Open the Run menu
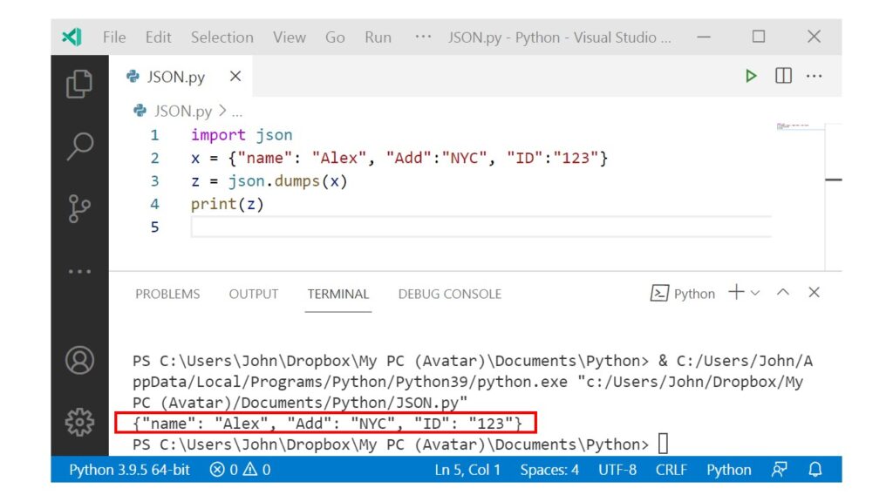893x502 pixels. click(378, 37)
